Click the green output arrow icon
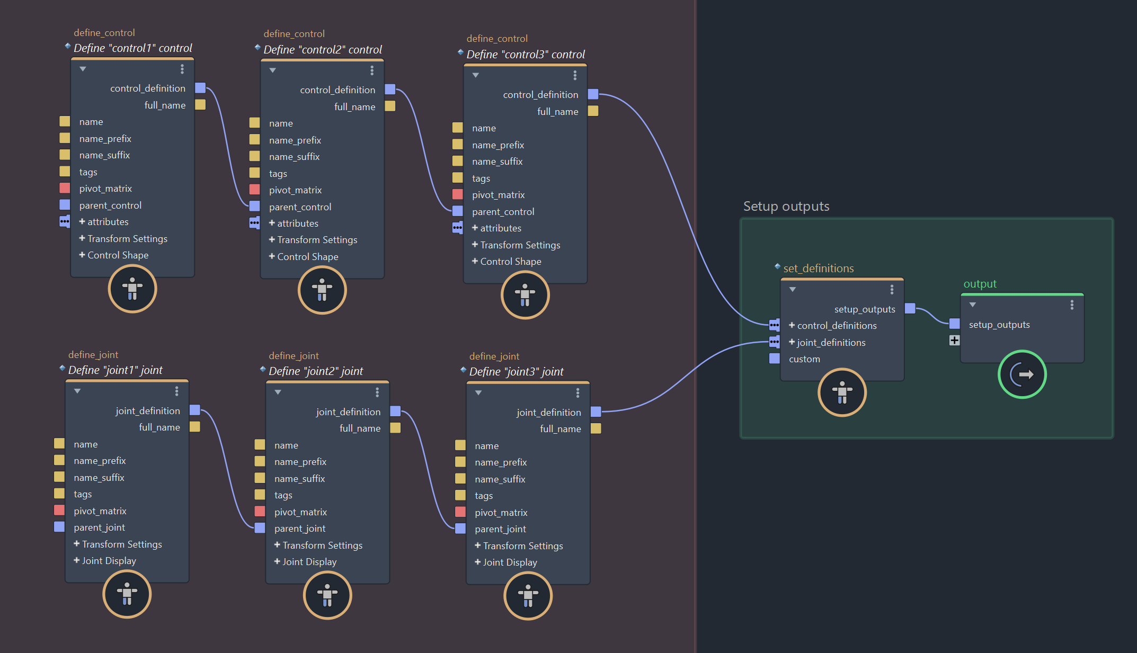The height and width of the screenshot is (653, 1137). point(1021,374)
